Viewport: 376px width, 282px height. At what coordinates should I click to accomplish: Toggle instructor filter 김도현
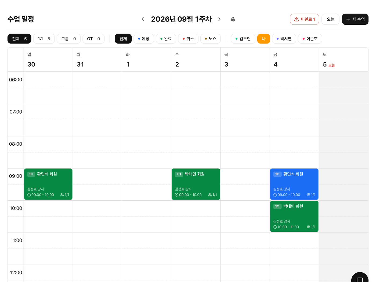click(243, 39)
